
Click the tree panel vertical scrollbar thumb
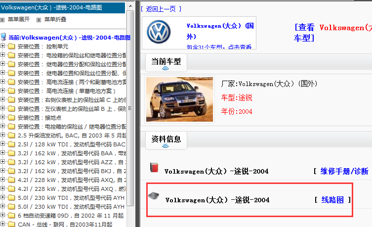tap(130, 108)
